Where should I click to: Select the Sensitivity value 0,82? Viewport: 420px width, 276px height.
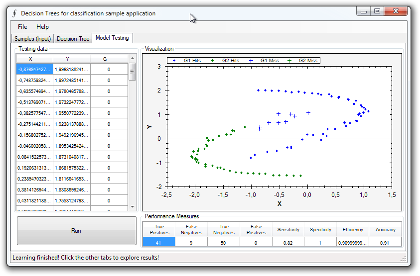[x=288, y=243]
